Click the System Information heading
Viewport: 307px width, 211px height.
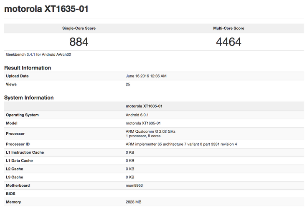point(29,98)
